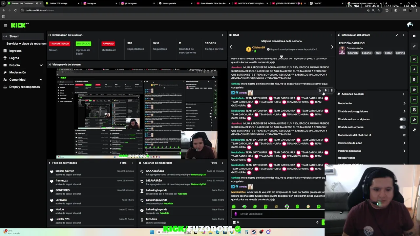
Task: Show previous top donor with left arrow
Action: pyautogui.click(x=231, y=47)
